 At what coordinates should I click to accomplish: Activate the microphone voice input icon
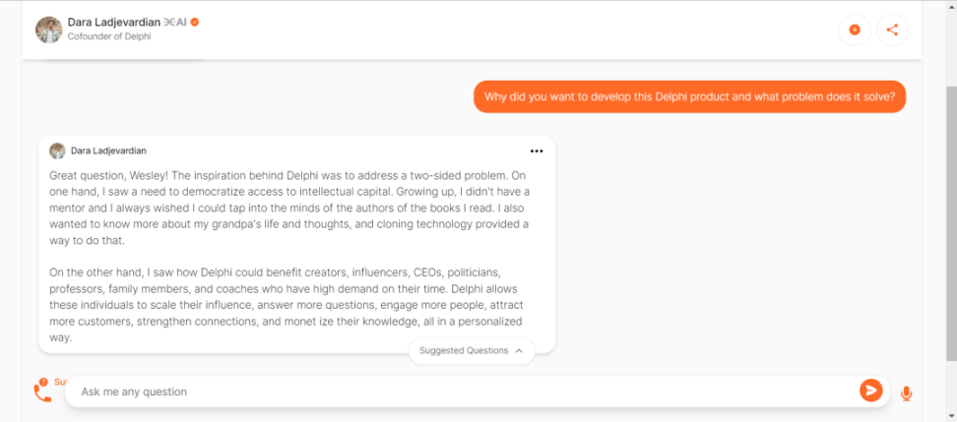[906, 393]
